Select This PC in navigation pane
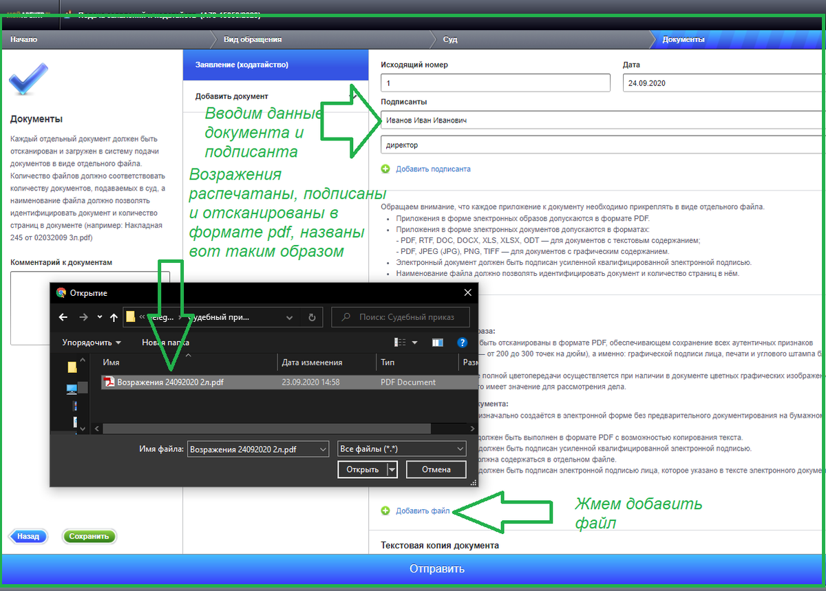 72,389
